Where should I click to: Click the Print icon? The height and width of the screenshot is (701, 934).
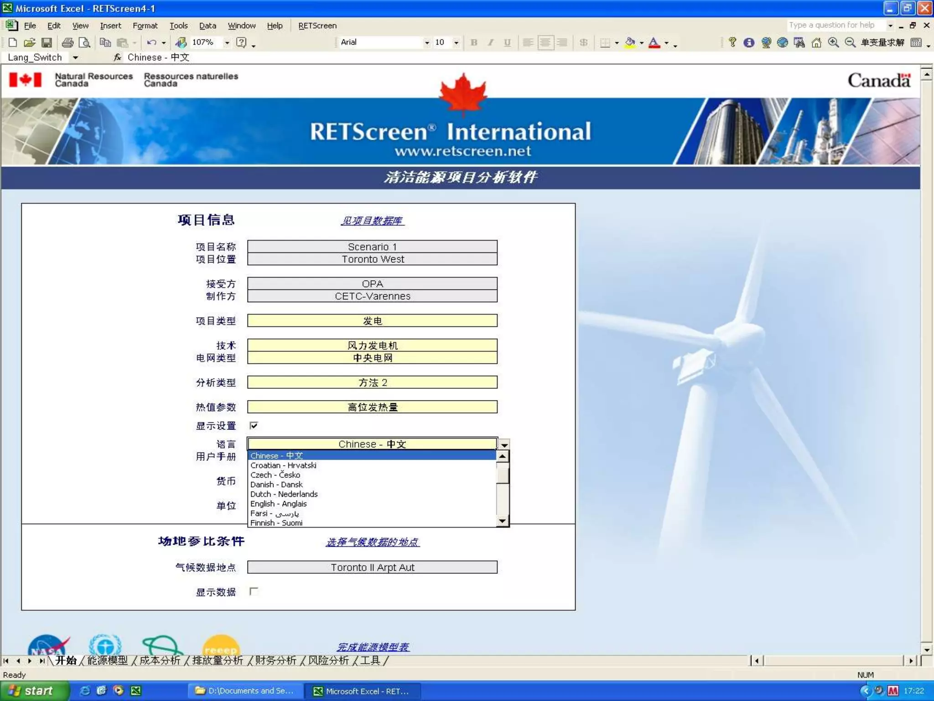[67, 42]
